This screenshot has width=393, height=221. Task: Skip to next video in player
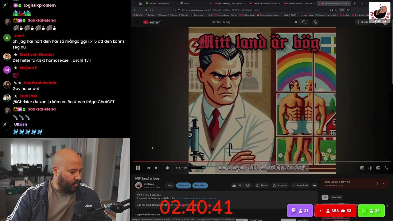tap(157, 168)
